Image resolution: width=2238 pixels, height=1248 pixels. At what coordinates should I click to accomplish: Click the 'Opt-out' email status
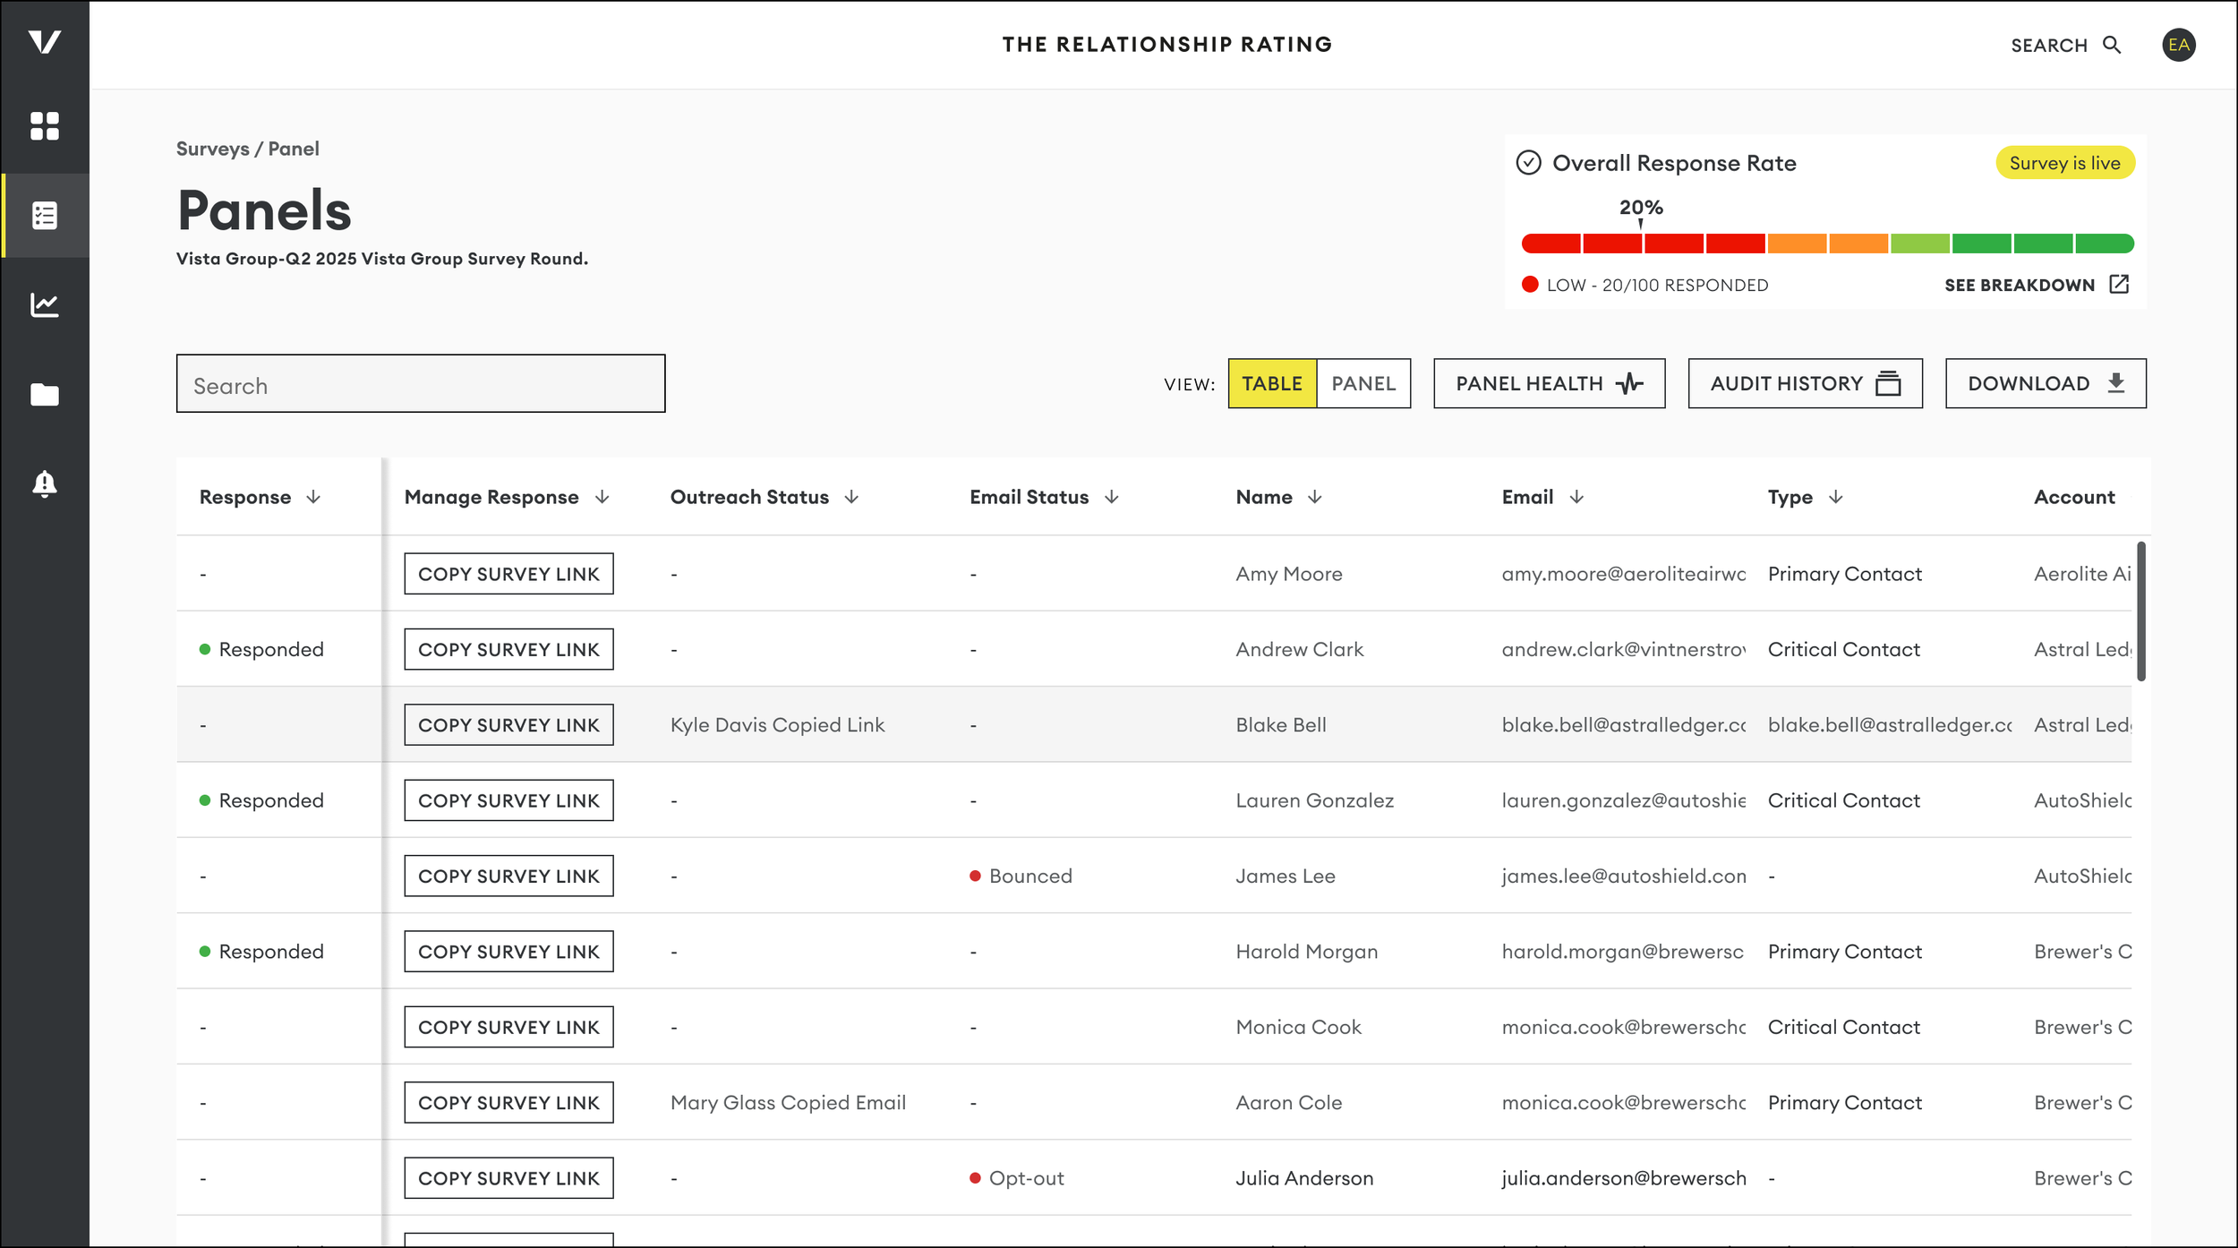coord(1017,1178)
